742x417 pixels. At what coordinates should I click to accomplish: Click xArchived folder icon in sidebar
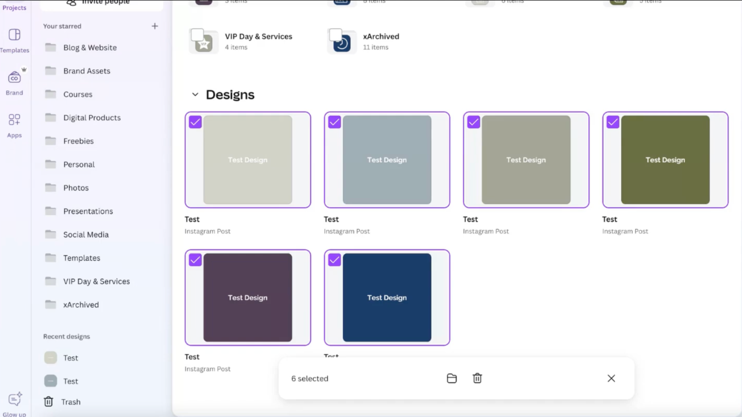point(51,304)
